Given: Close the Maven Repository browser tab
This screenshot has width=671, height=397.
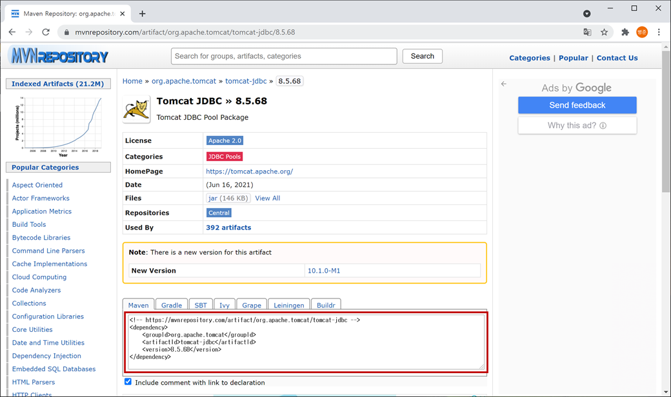Looking at the screenshot, I should point(123,14).
